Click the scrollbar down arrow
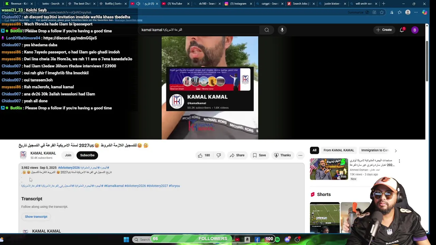436x245 pixels. click(x=427, y=232)
